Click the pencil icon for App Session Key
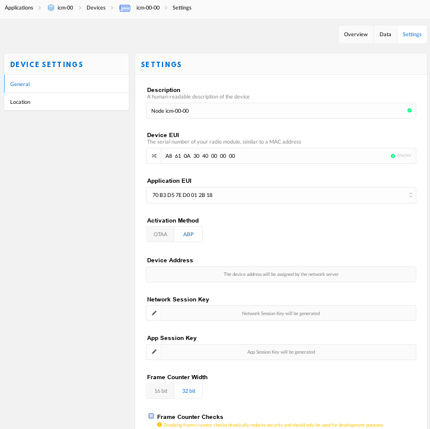430x429 pixels. point(154,352)
